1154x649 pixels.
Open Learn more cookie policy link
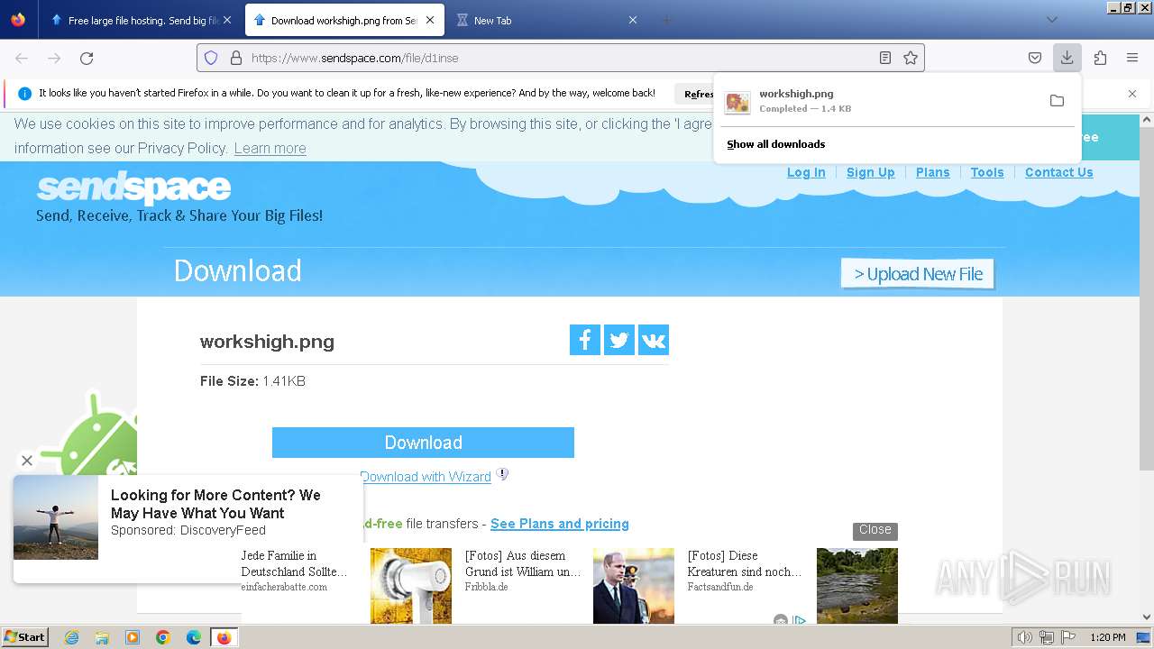(270, 149)
